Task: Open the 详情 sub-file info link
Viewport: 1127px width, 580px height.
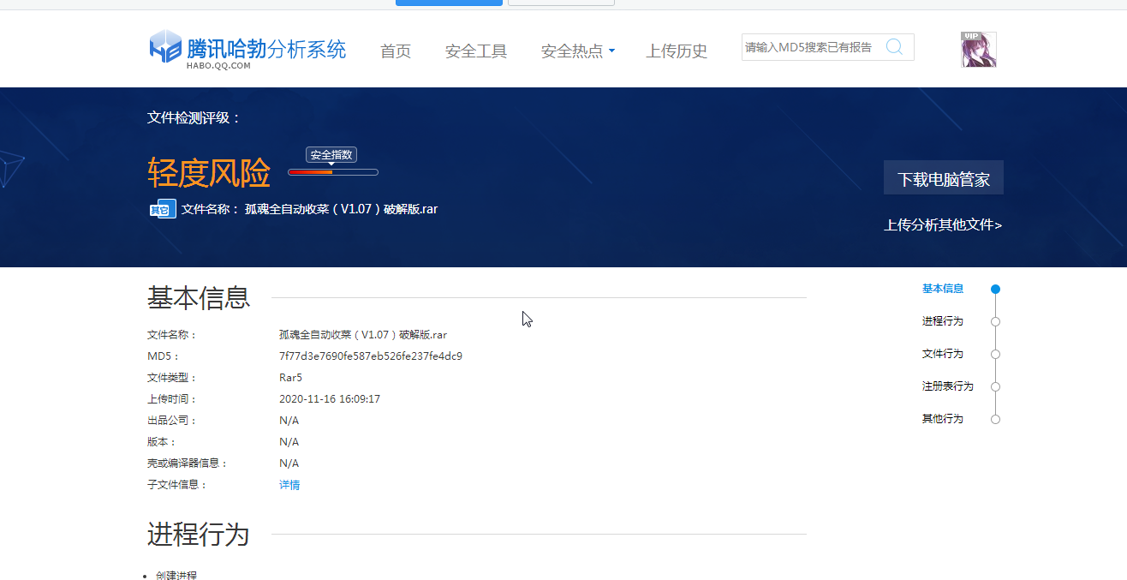Action: coord(289,485)
